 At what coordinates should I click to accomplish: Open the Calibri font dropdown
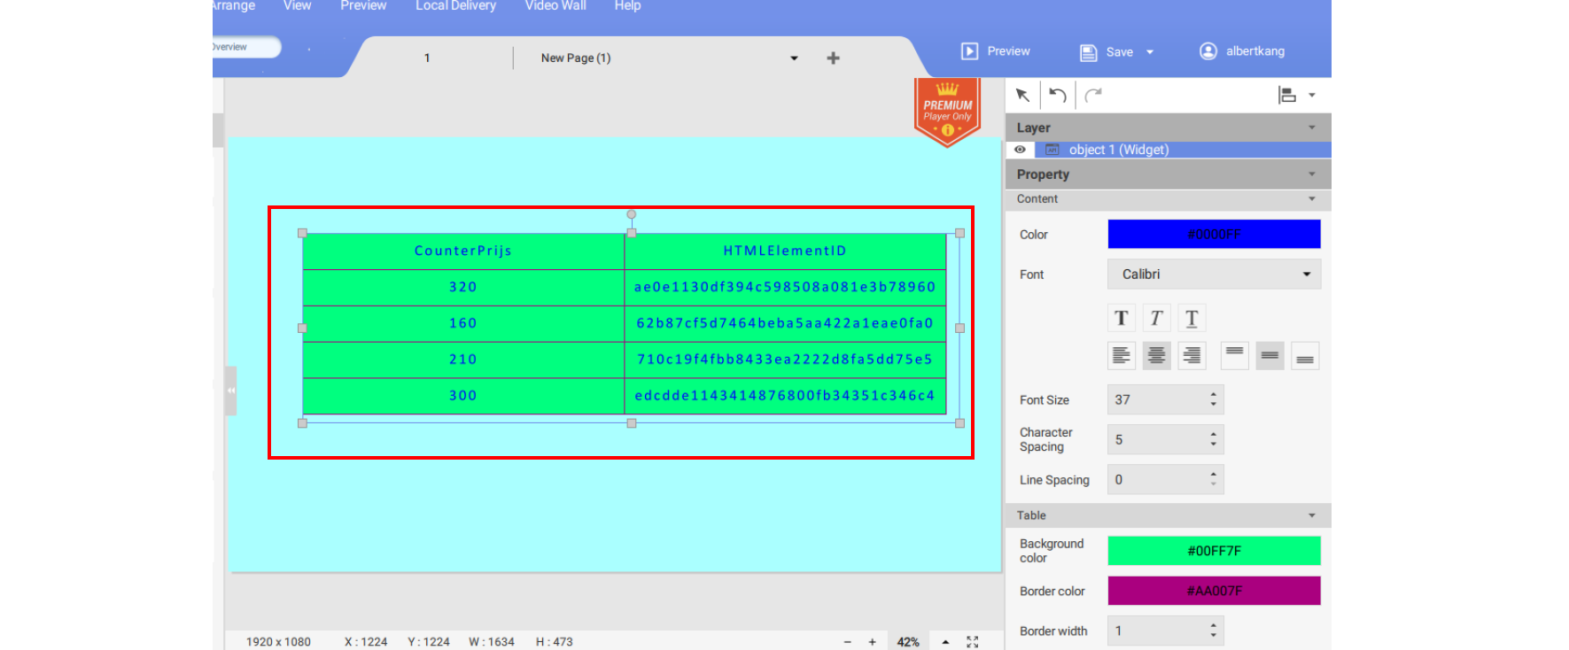(x=1214, y=275)
